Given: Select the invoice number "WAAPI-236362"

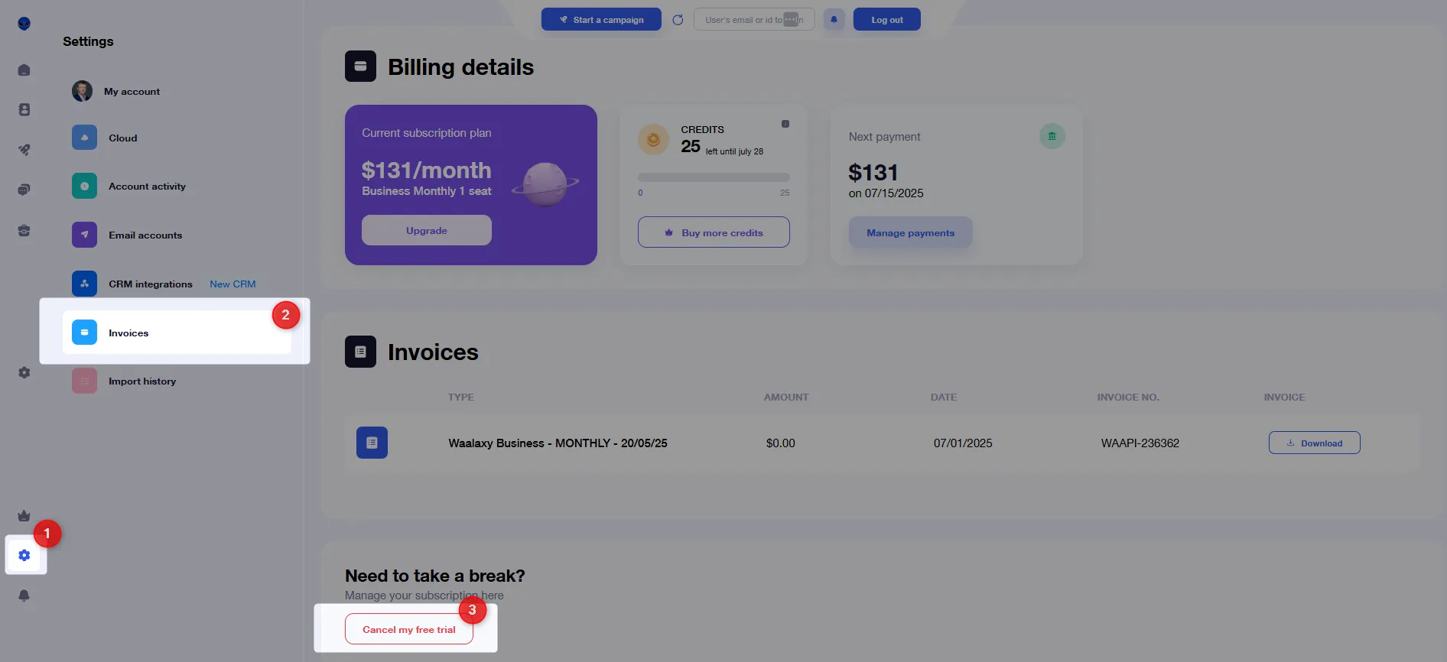Looking at the screenshot, I should (x=1140, y=443).
